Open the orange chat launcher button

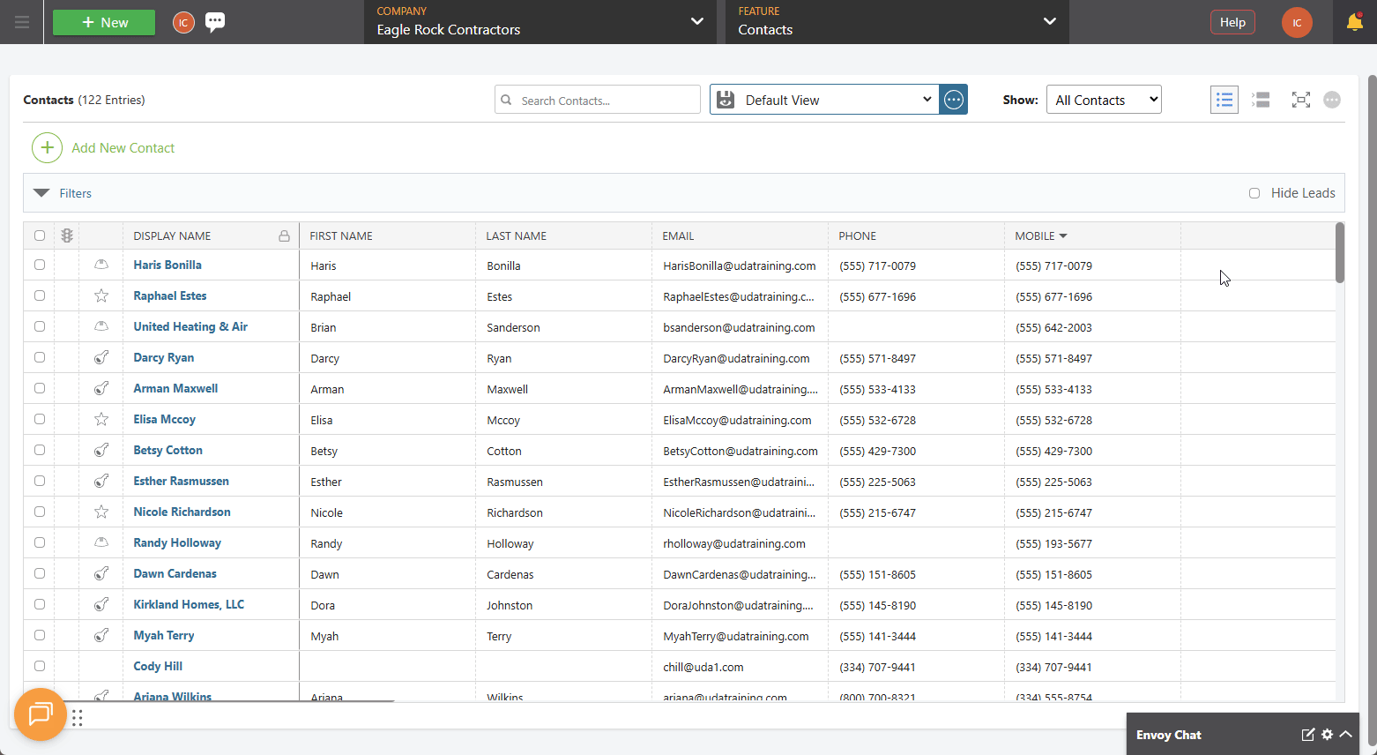pyautogui.click(x=41, y=714)
